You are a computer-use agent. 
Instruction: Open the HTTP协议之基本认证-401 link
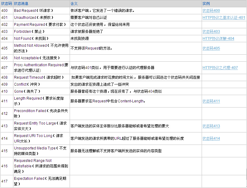(224, 18)
